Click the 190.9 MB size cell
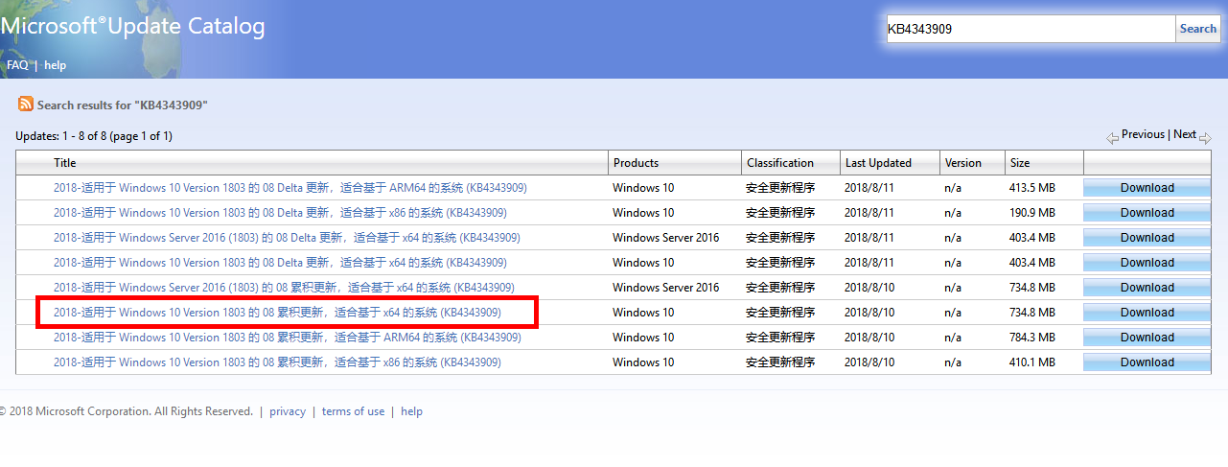The height and width of the screenshot is (467, 1228). (1032, 213)
